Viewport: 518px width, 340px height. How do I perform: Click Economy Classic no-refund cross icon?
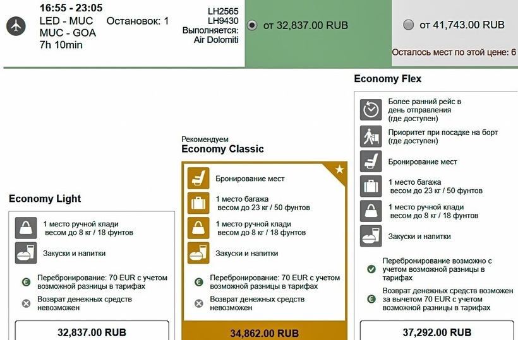pos(198,303)
